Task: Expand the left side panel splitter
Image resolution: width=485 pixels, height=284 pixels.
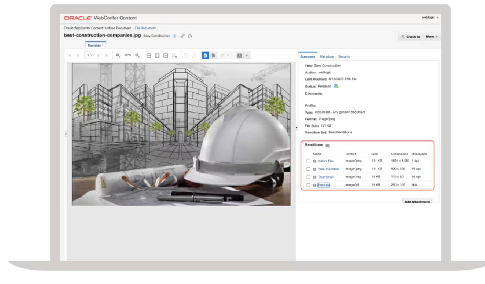Action: 66,133
